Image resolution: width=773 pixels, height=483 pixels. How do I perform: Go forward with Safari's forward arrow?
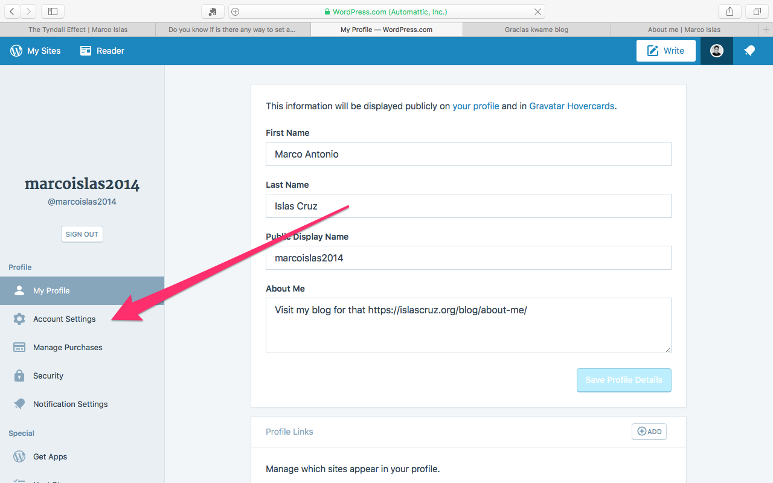pyautogui.click(x=28, y=11)
